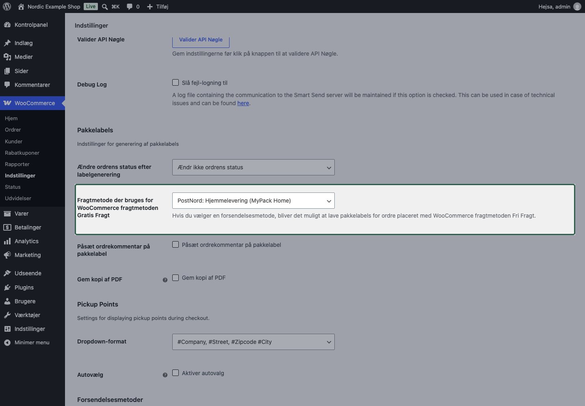
Task: Click the WooCommerce logo icon
Action: point(7,103)
